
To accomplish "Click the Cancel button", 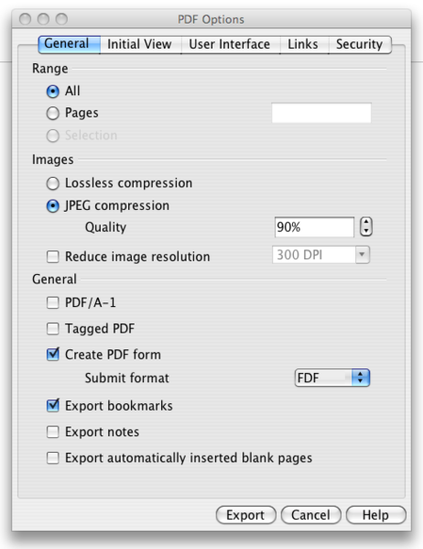I will (310, 515).
